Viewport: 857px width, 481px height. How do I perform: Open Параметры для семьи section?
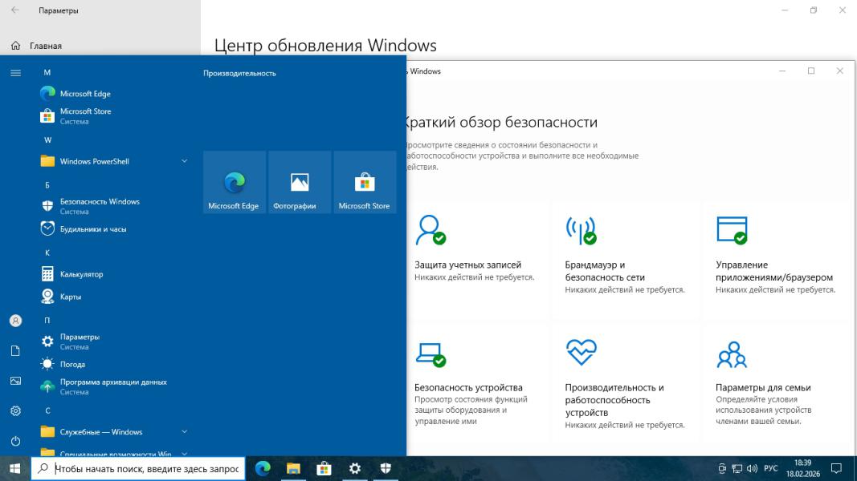pos(762,387)
